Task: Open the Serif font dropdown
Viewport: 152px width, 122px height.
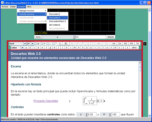Action: [x=25, y=44]
